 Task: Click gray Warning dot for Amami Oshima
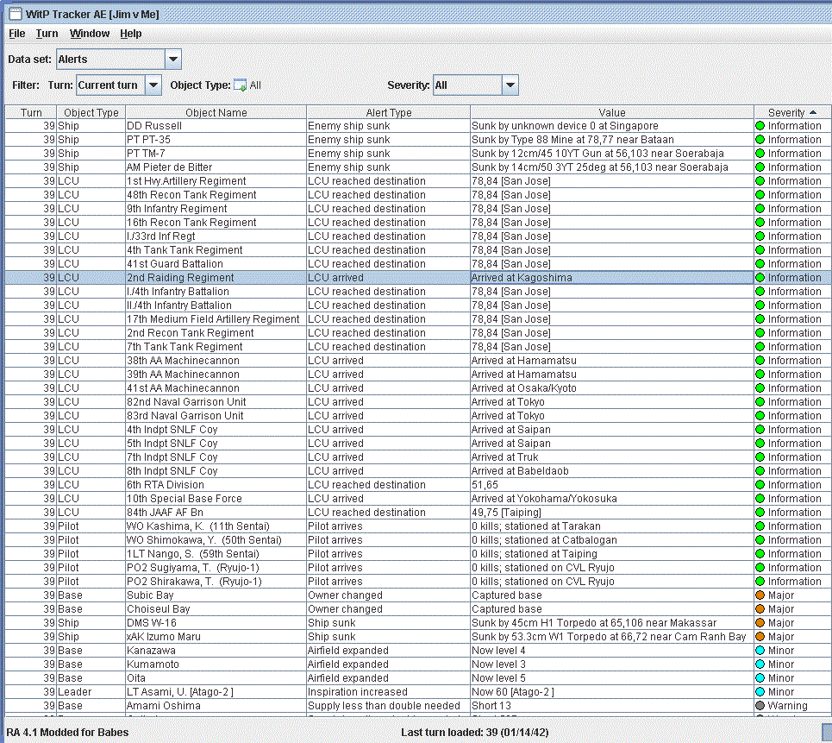coord(760,706)
